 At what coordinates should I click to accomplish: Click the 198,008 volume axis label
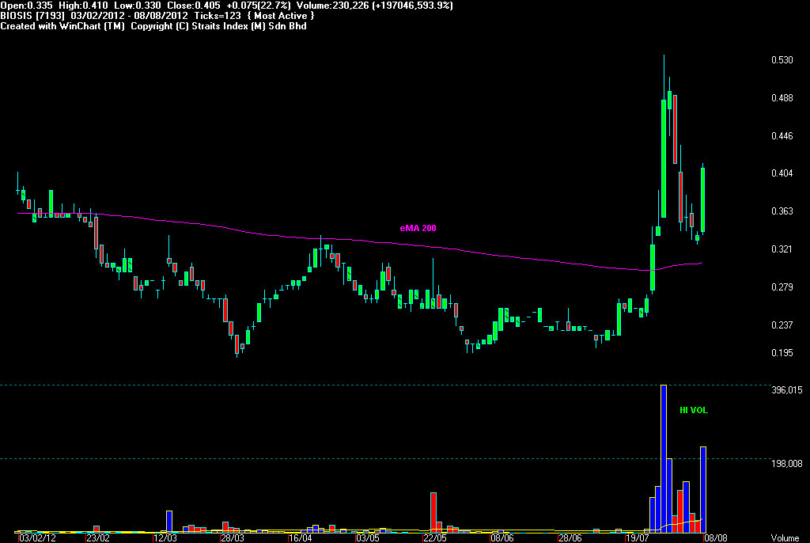(787, 464)
